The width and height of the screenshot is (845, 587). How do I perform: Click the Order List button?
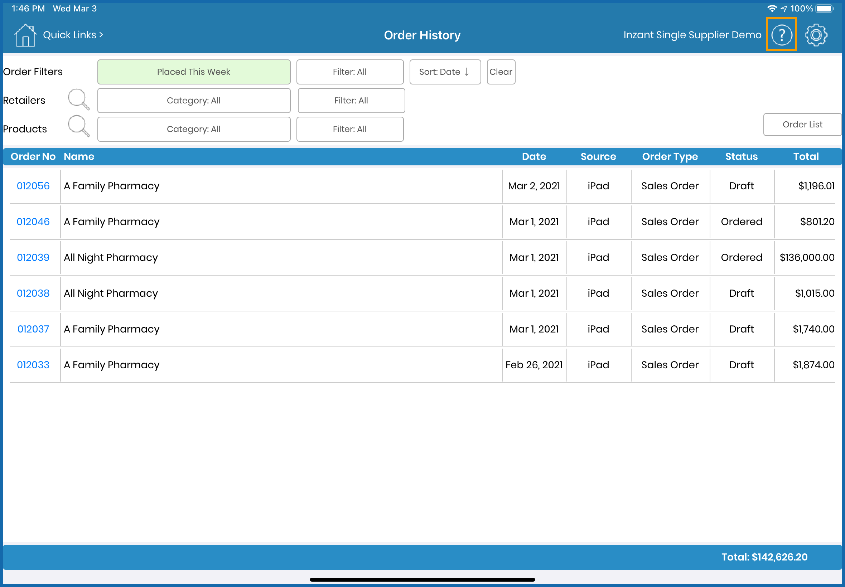click(802, 125)
